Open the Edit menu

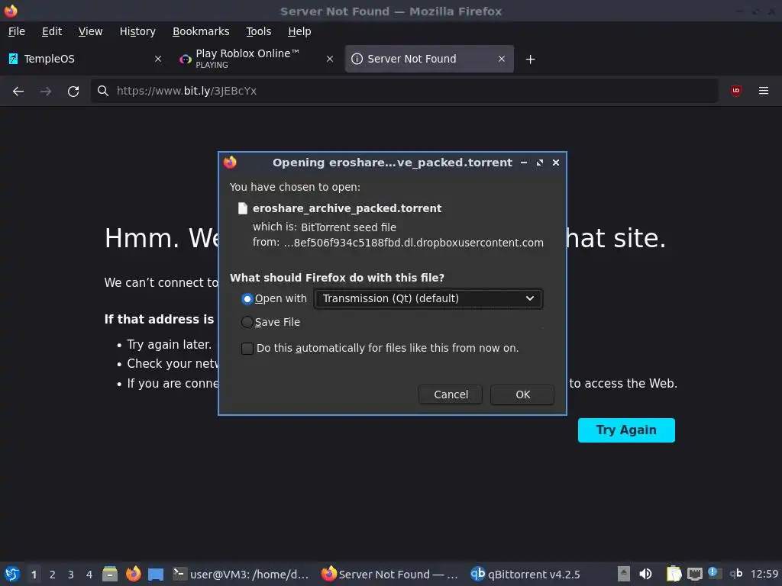coord(52,31)
